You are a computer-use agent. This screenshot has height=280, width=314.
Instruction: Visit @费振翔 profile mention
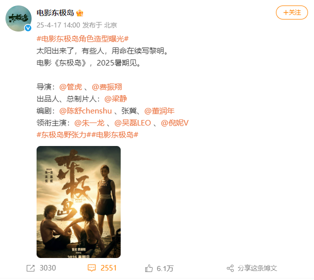(x=107, y=87)
